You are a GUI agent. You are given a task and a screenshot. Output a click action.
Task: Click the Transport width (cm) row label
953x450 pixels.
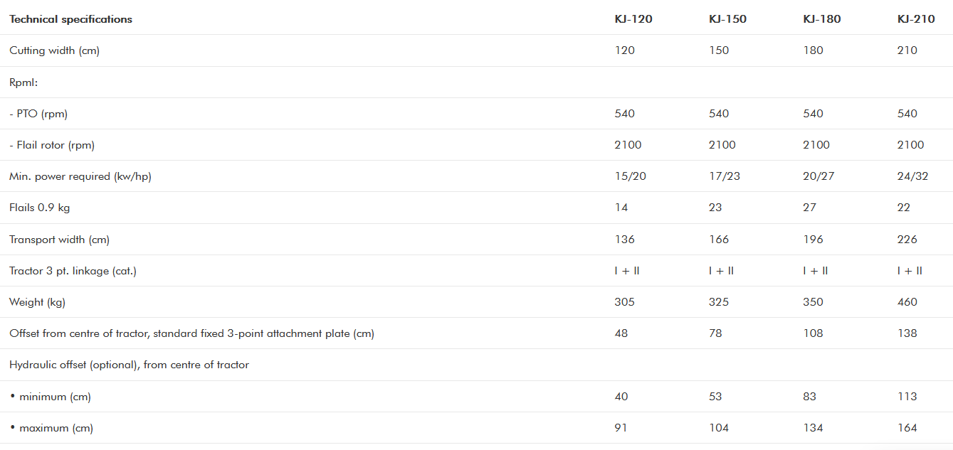59,240
